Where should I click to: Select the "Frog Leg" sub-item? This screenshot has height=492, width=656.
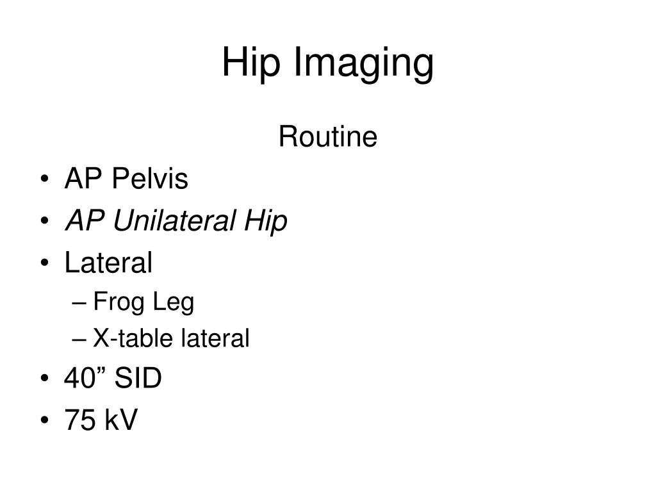143,302
